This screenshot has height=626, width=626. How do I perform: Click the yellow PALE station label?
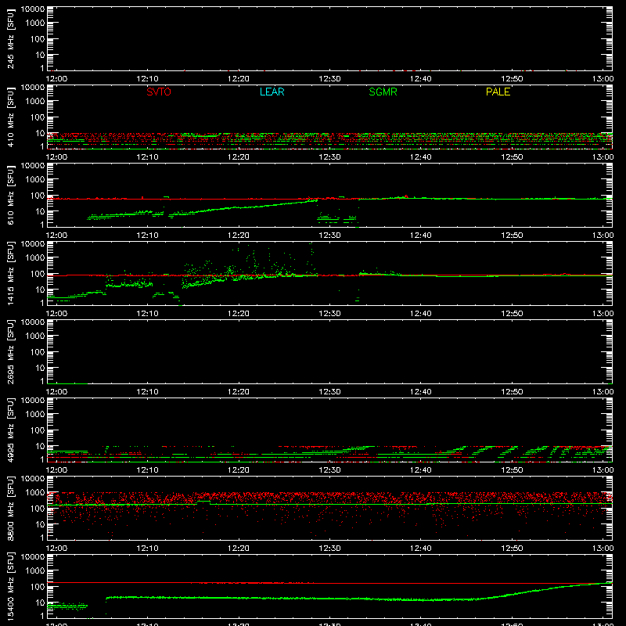click(498, 92)
